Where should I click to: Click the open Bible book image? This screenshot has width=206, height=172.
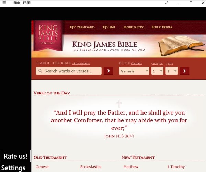click(181, 46)
